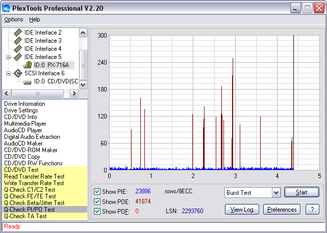Select IDE Interface 5 in tree
The image size is (327, 233).
pos(43,57)
